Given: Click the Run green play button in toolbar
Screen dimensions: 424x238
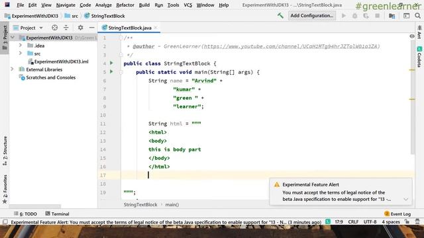Looking at the screenshot, I should coord(344,16).
